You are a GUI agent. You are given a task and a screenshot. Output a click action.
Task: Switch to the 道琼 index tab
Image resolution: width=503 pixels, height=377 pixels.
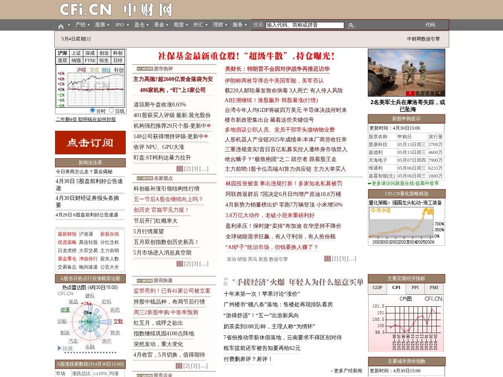(62, 60)
